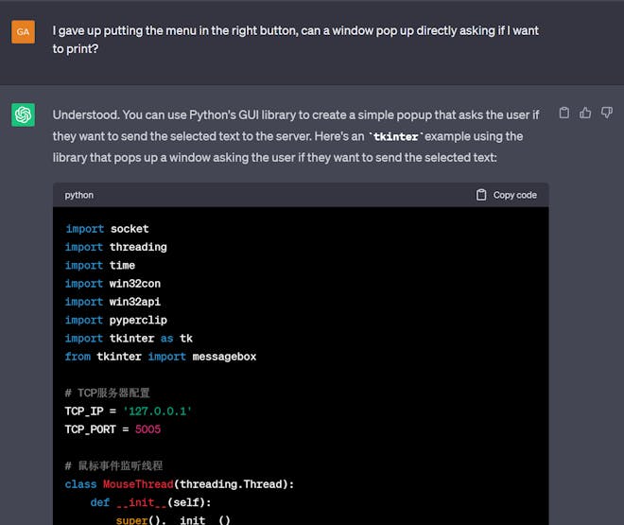Give the response a thumbs down
The image size is (624, 525).
607,113
